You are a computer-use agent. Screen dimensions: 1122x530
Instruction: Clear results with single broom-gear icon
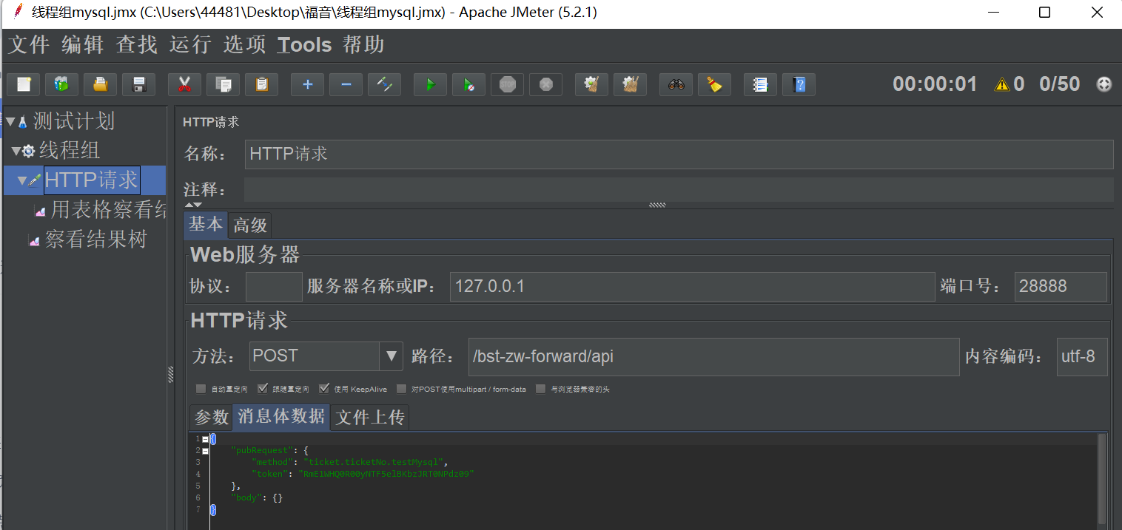pos(591,84)
